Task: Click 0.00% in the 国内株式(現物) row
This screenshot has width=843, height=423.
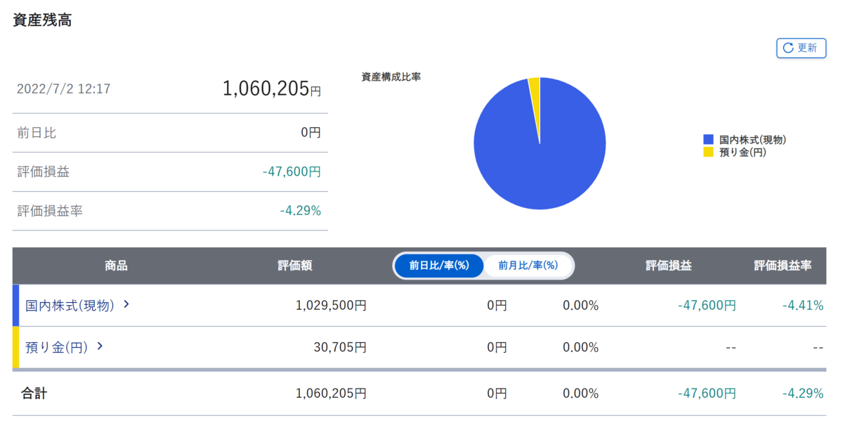Action: click(x=580, y=306)
